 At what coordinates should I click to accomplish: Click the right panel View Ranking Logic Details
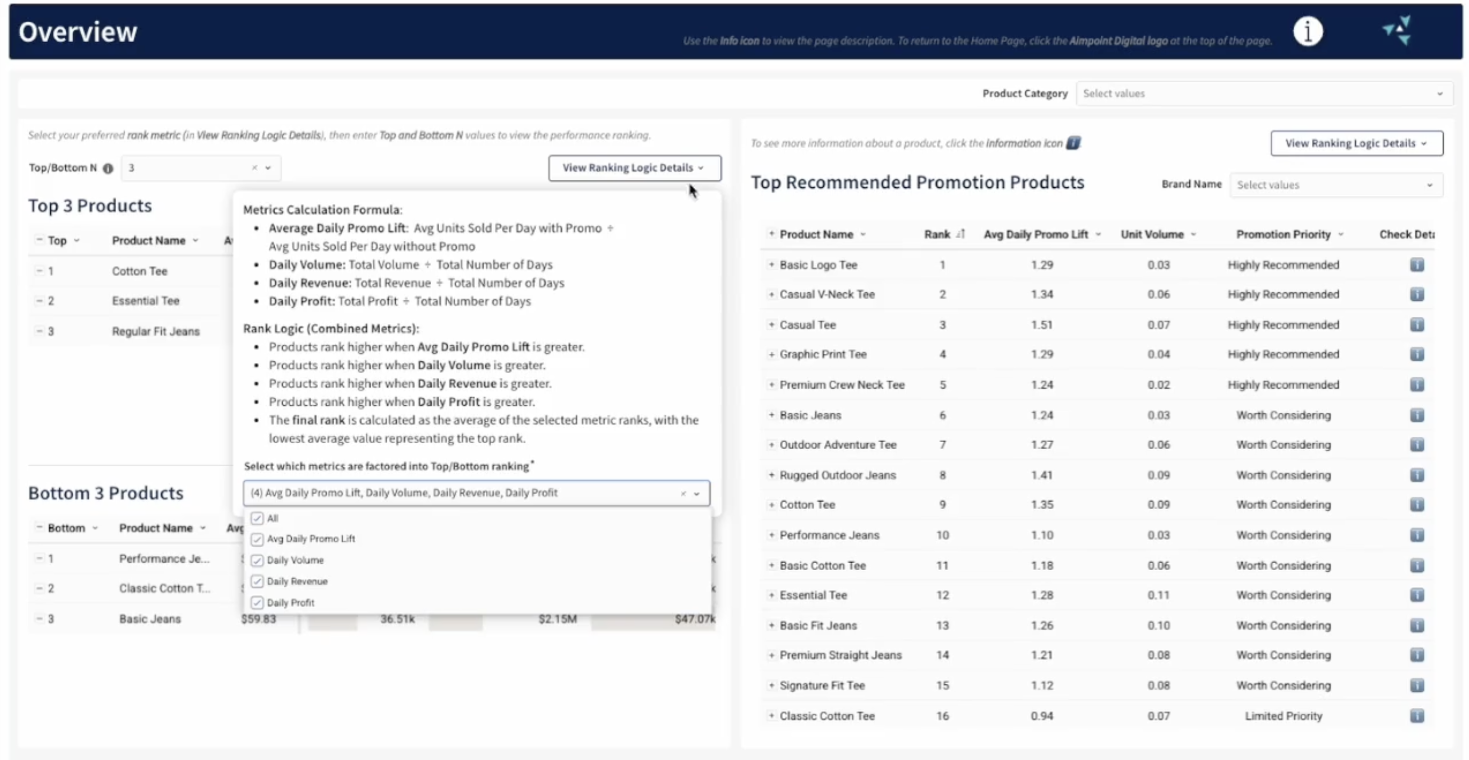1355,144
